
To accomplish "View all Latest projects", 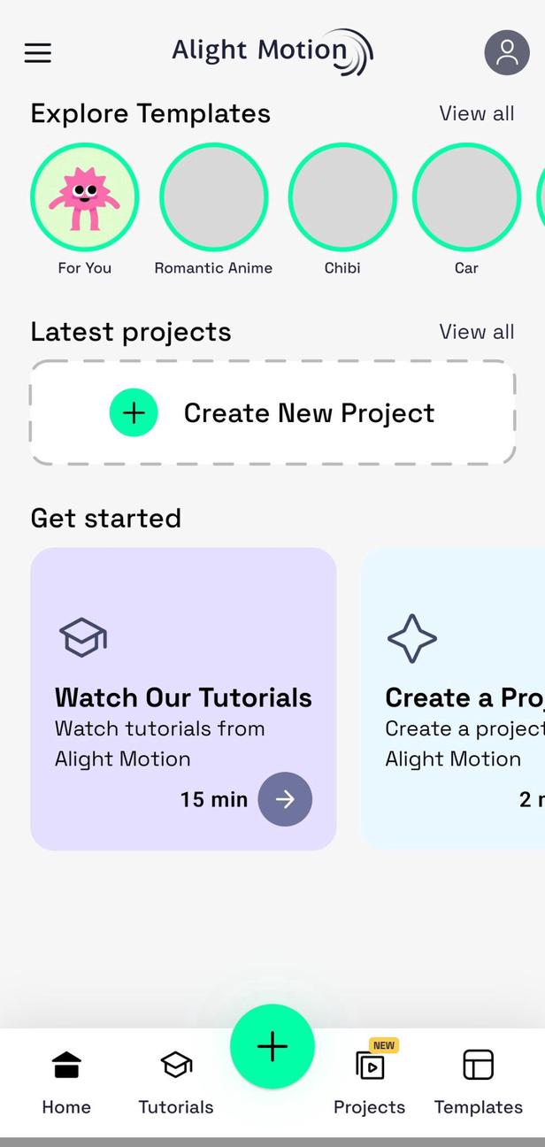I will tap(476, 332).
